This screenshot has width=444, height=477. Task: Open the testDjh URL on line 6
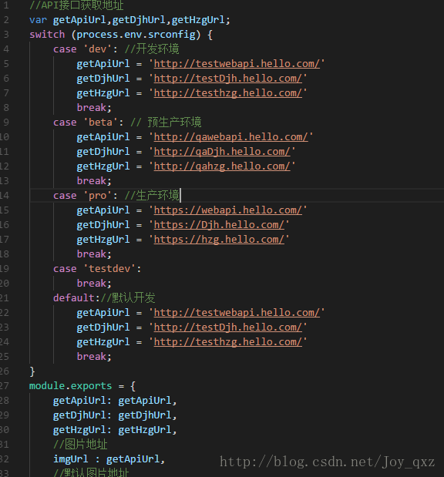(x=228, y=79)
